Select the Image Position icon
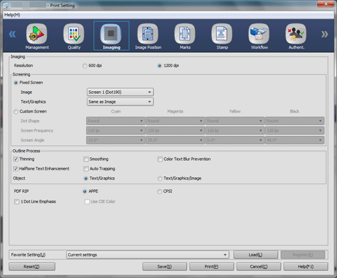337x278 pixels. tap(148, 34)
